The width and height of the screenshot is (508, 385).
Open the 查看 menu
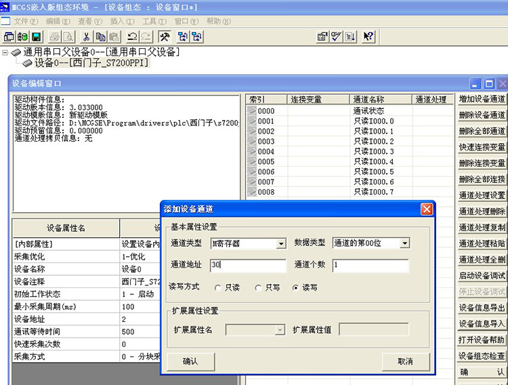(90, 22)
